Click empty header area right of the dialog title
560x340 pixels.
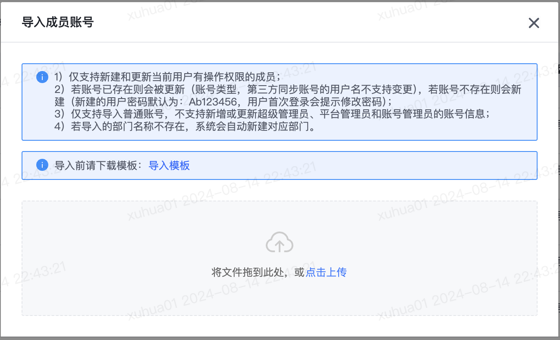pyautogui.click(x=302, y=22)
